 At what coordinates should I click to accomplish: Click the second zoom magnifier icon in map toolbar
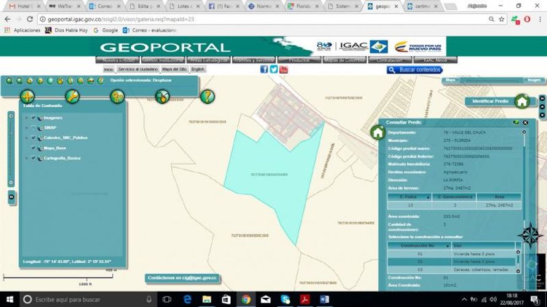click(x=20, y=81)
